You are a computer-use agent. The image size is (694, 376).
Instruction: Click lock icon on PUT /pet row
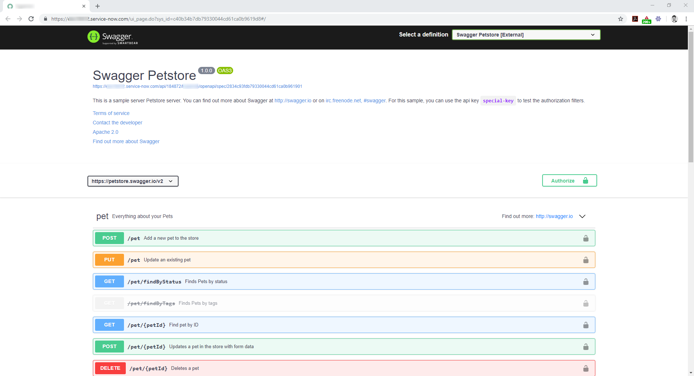[586, 260]
